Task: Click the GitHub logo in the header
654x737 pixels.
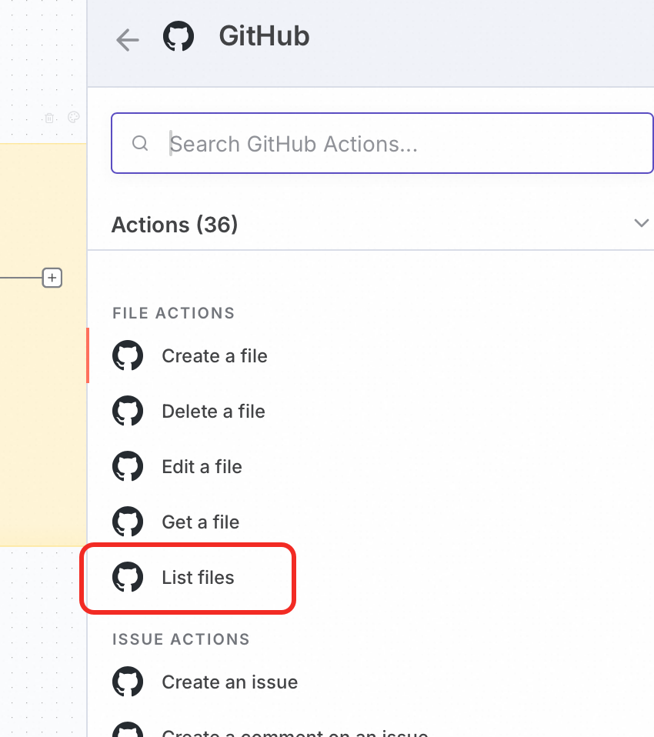Action: pyautogui.click(x=179, y=37)
